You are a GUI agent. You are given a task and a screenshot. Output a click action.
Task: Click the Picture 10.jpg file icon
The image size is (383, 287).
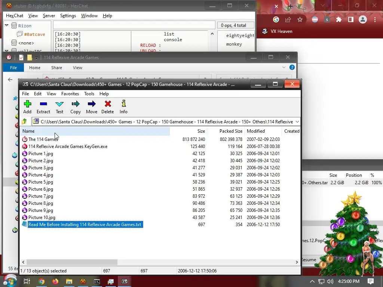click(25, 217)
